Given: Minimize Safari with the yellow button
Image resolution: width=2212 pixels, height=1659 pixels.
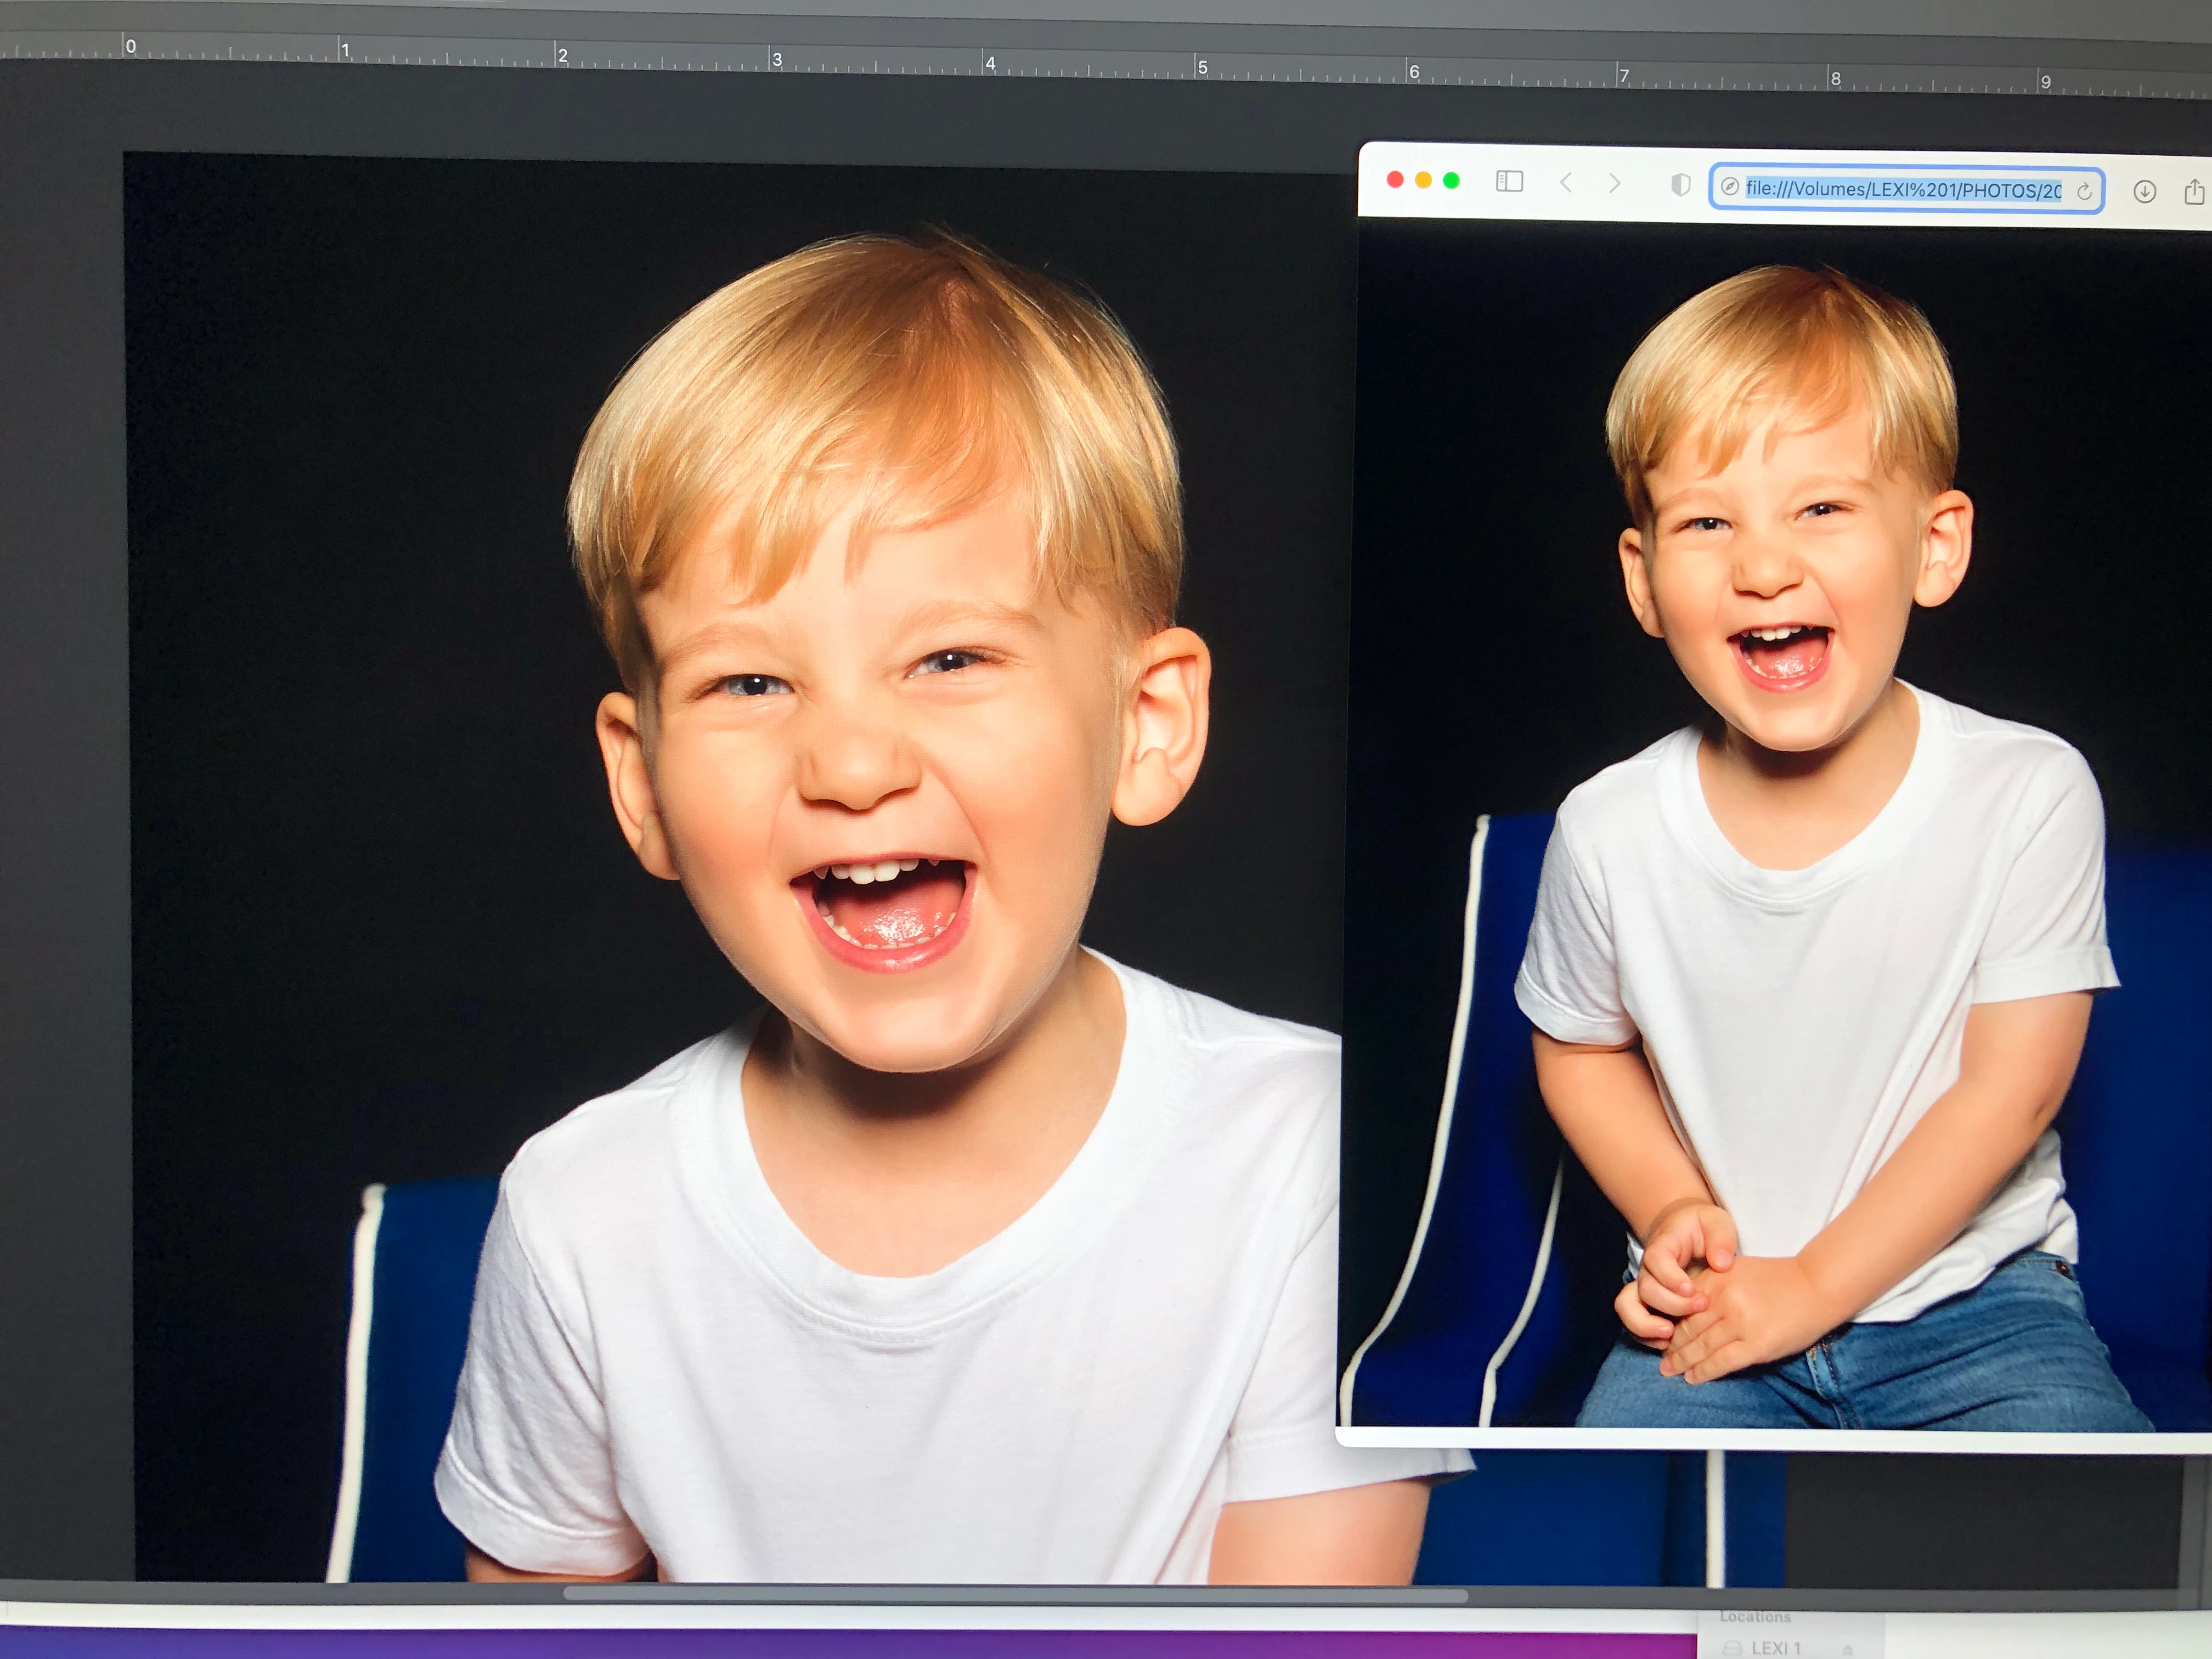Looking at the screenshot, I should [x=1423, y=180].
